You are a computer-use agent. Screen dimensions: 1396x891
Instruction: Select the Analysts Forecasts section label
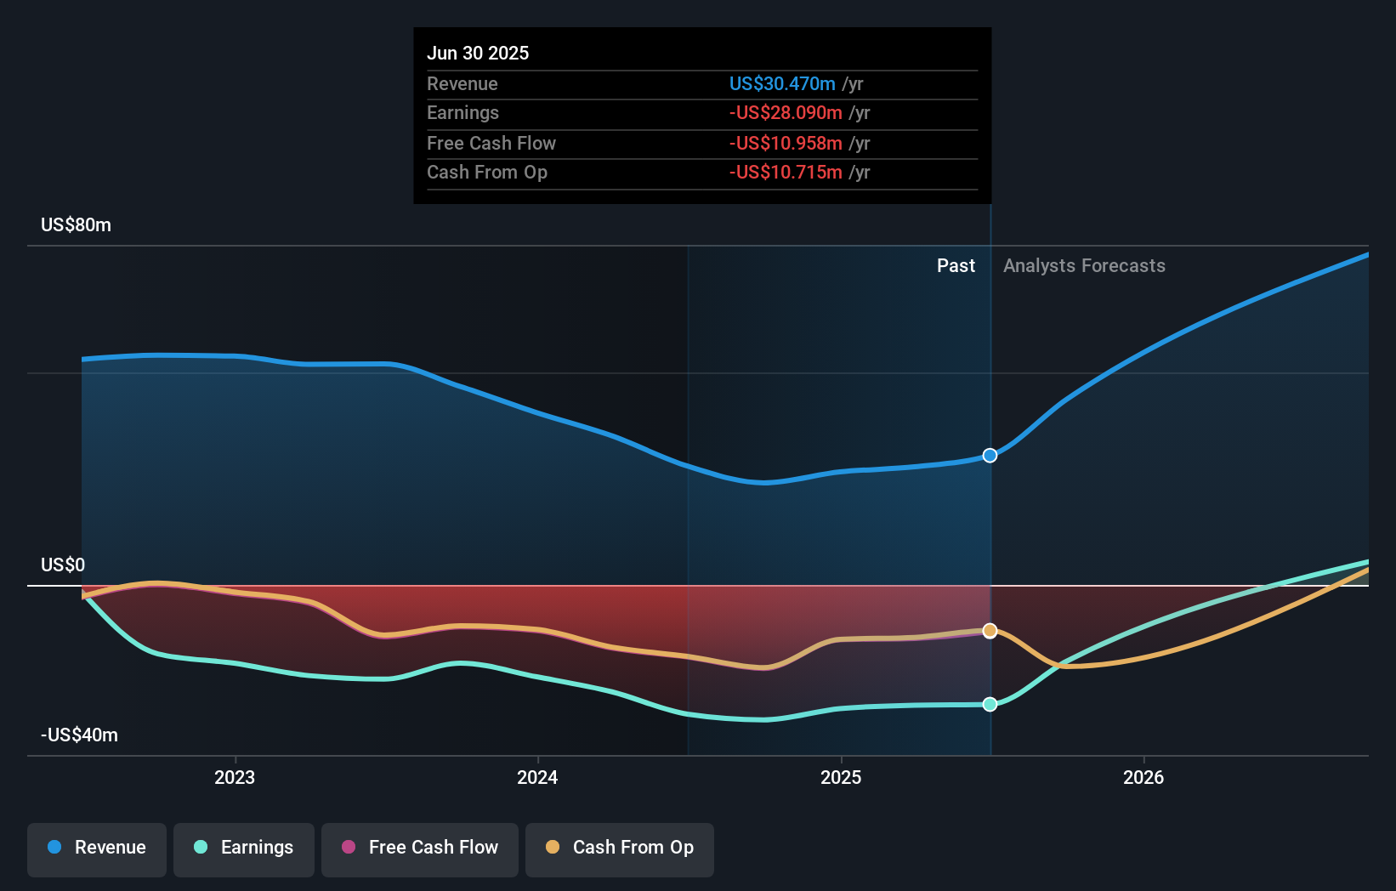[x=1083, y=265]
